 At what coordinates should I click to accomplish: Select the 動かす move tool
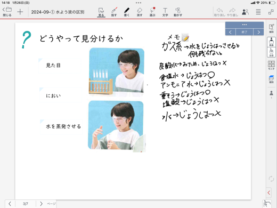coord(178,12)
